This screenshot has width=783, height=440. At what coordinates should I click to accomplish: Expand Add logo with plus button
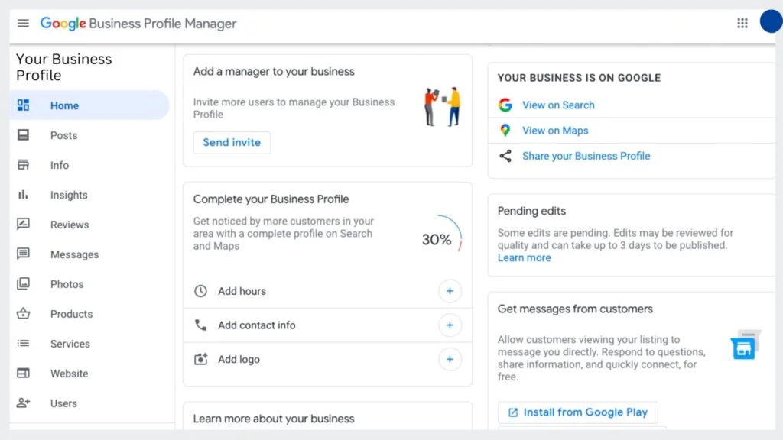pyautogui.click(x=450, y=359)
